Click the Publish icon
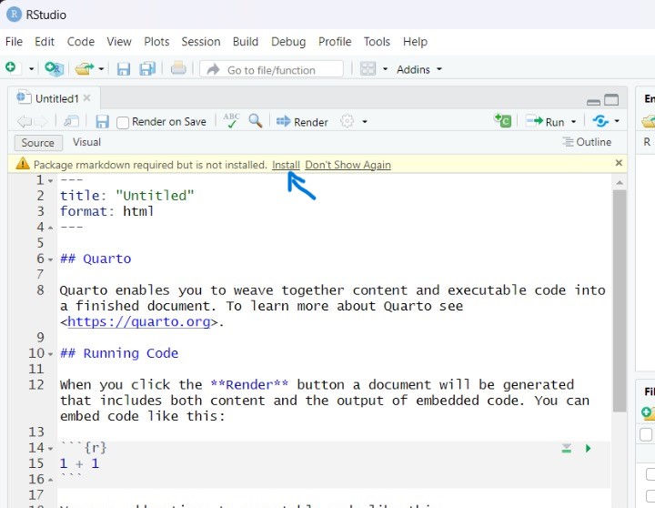 (x=600, y=121)
